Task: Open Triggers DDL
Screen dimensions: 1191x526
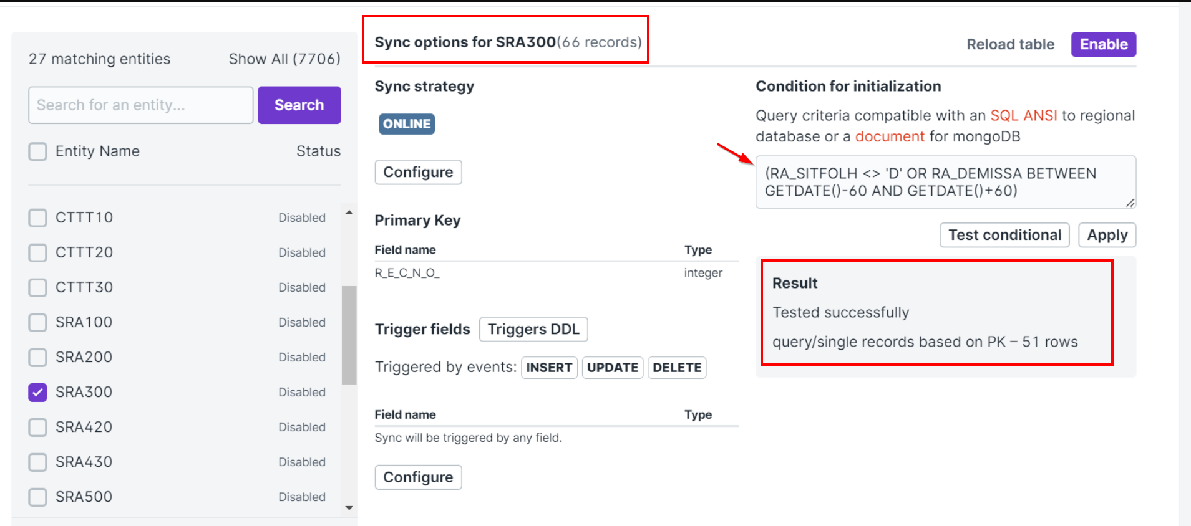Action: 533,329
